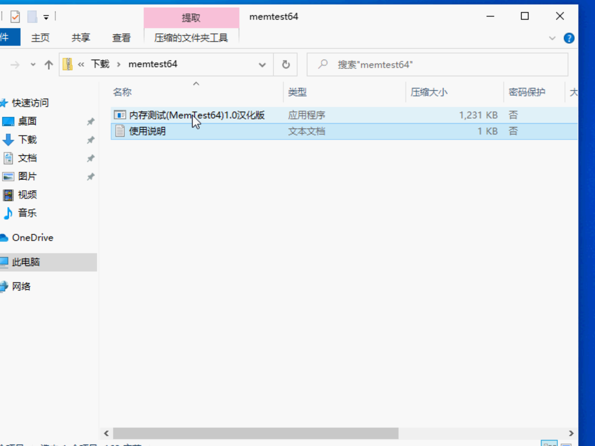Click the New Folder icon in title bar
The height and width of the screenshot is (446, 595).
[32, 16]
